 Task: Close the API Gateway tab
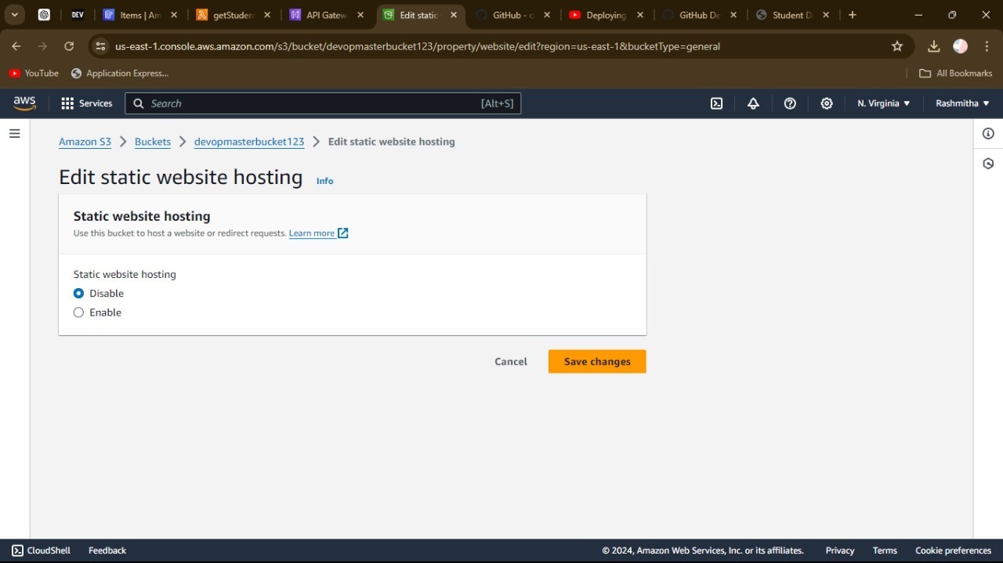click(x=360, y=15)
